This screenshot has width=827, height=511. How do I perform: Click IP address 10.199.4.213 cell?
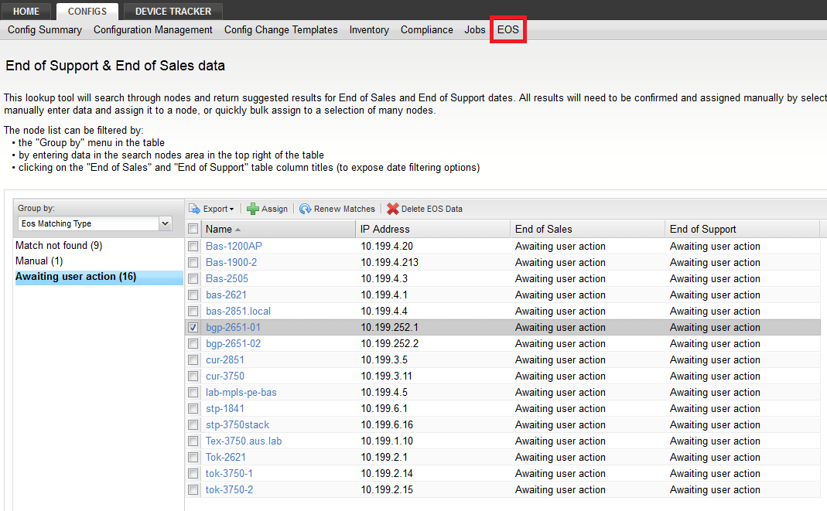point(390,262)
